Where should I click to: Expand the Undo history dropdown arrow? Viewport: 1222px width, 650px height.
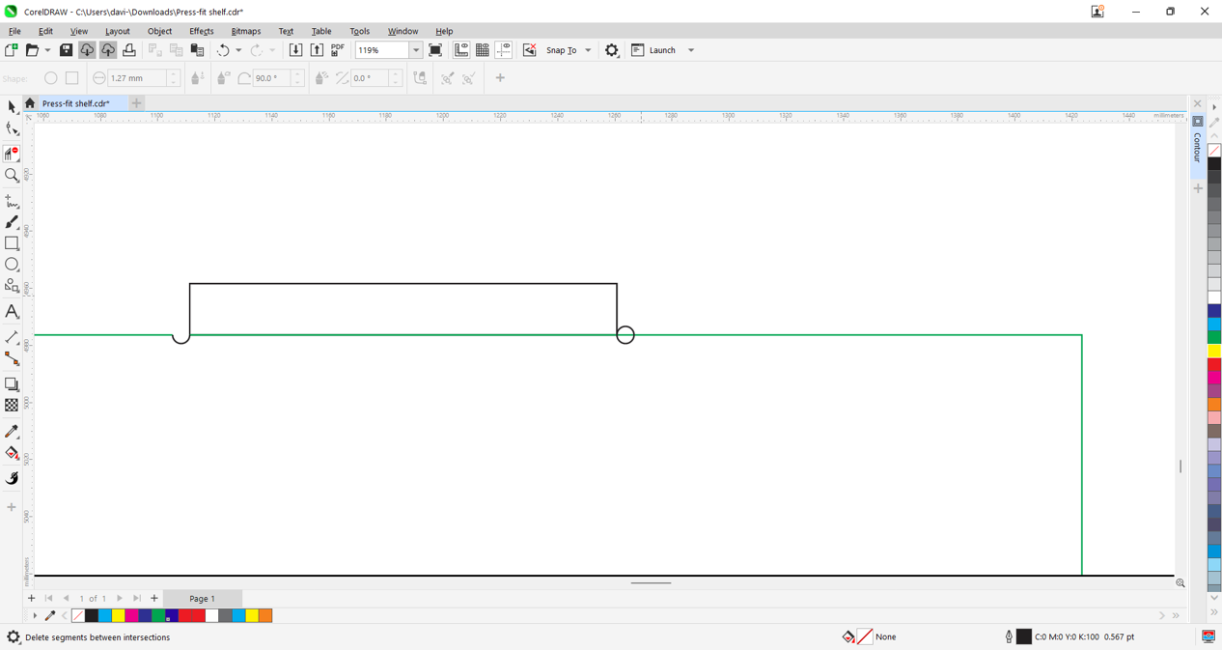[238, 50]
